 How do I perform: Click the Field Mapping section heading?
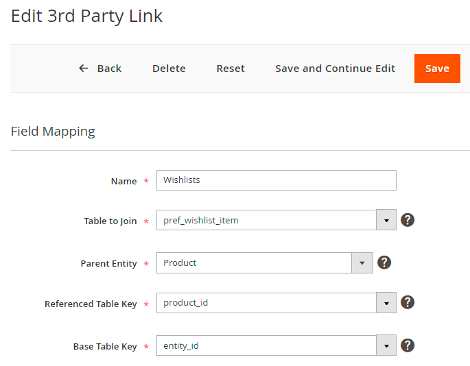coord(53,131)
